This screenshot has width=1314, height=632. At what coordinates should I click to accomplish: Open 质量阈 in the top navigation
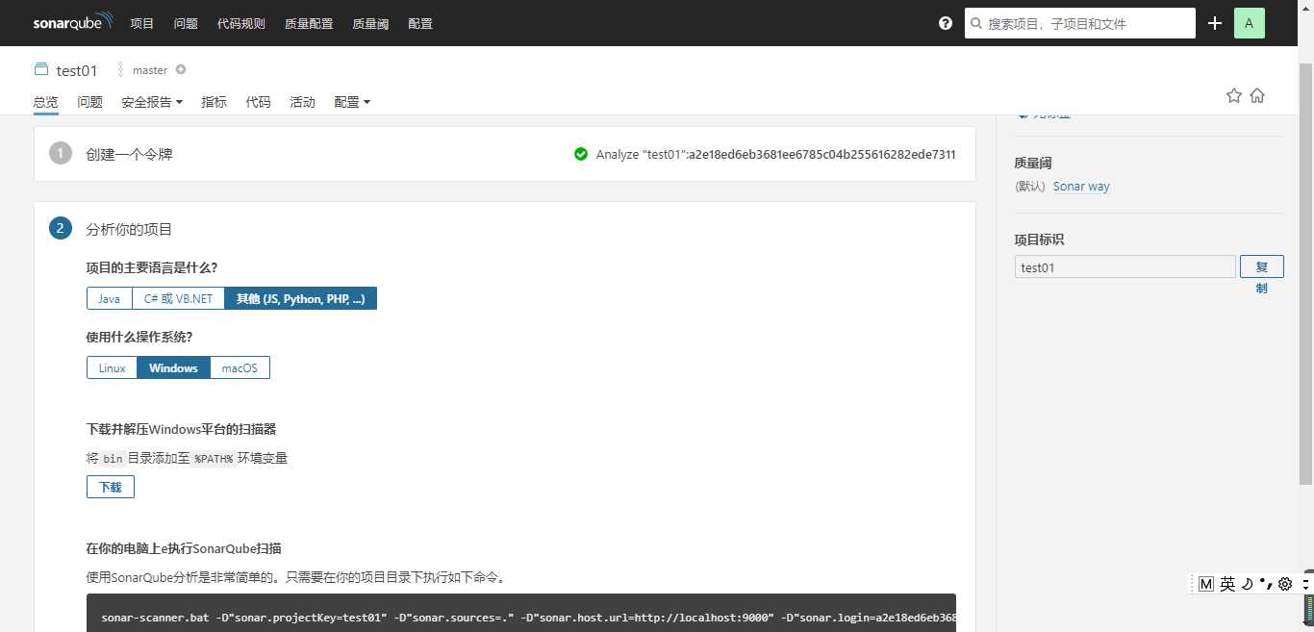[370, 23]
